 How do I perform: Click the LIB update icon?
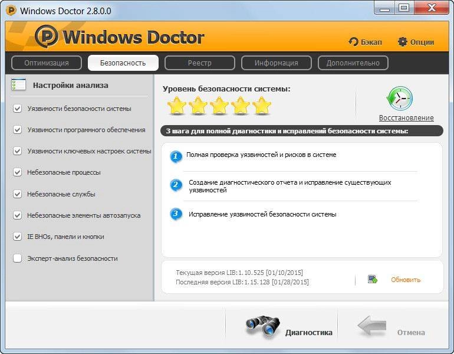tap(373, 279)
